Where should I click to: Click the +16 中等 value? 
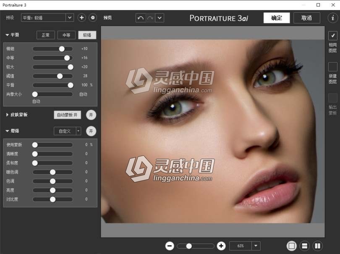[x=84, y=58]
